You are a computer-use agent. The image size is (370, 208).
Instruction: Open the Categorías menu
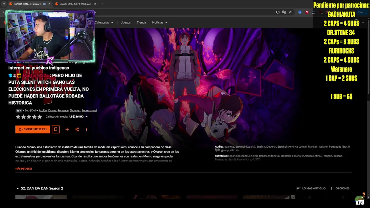coord(103,22)
